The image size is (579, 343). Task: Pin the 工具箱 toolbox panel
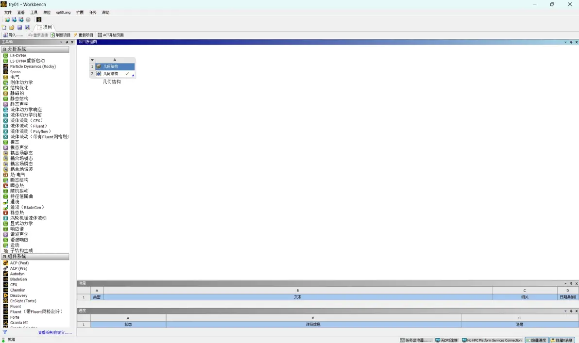[x=67, y=42]
